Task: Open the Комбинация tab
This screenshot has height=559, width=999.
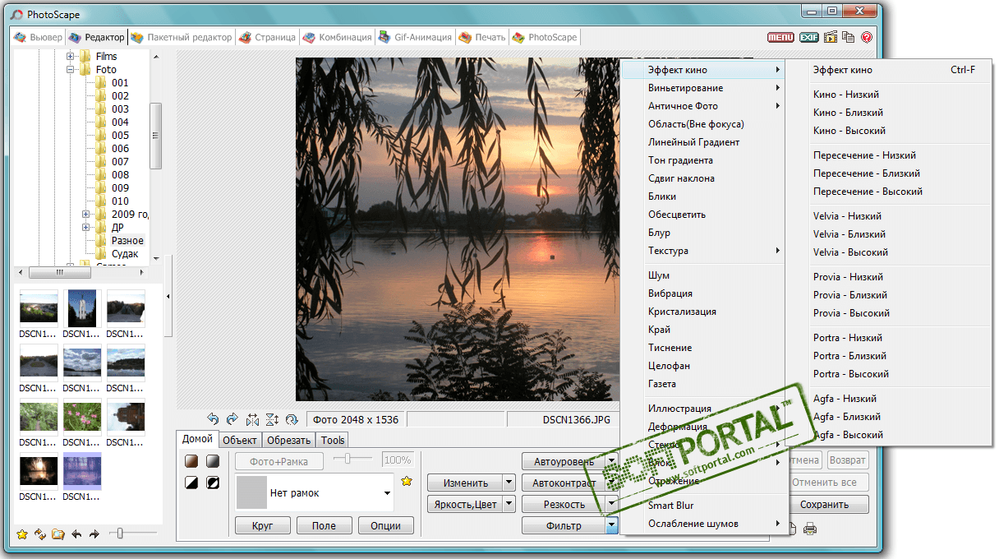Action: pos(337,37)
